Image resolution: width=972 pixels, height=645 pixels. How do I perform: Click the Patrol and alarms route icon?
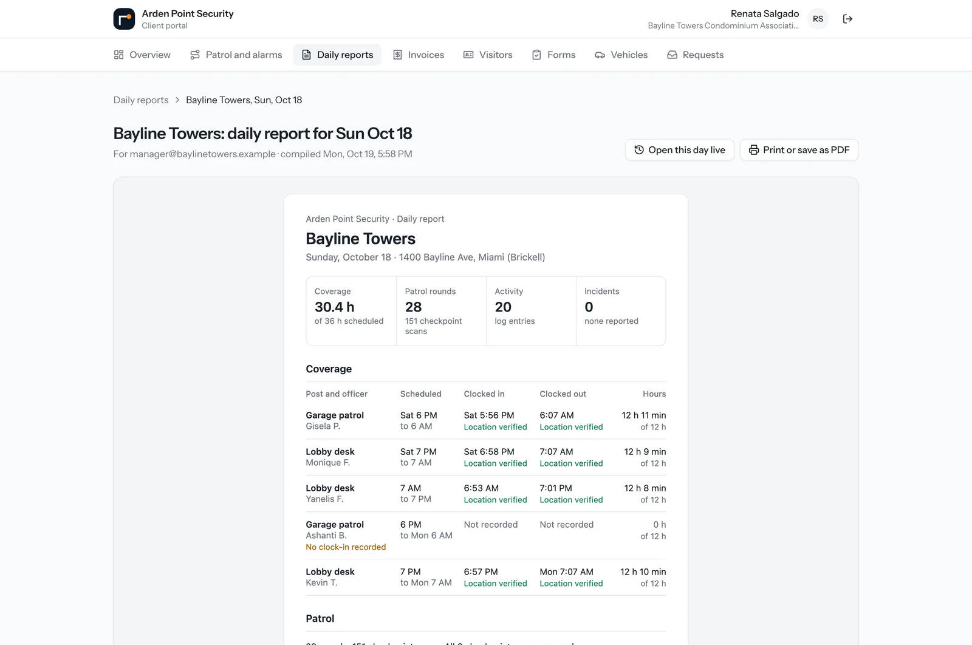195,55
